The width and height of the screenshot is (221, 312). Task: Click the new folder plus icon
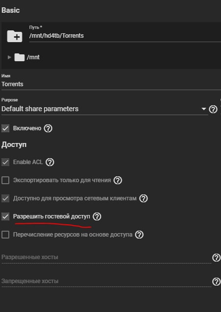tap(15, 36)
